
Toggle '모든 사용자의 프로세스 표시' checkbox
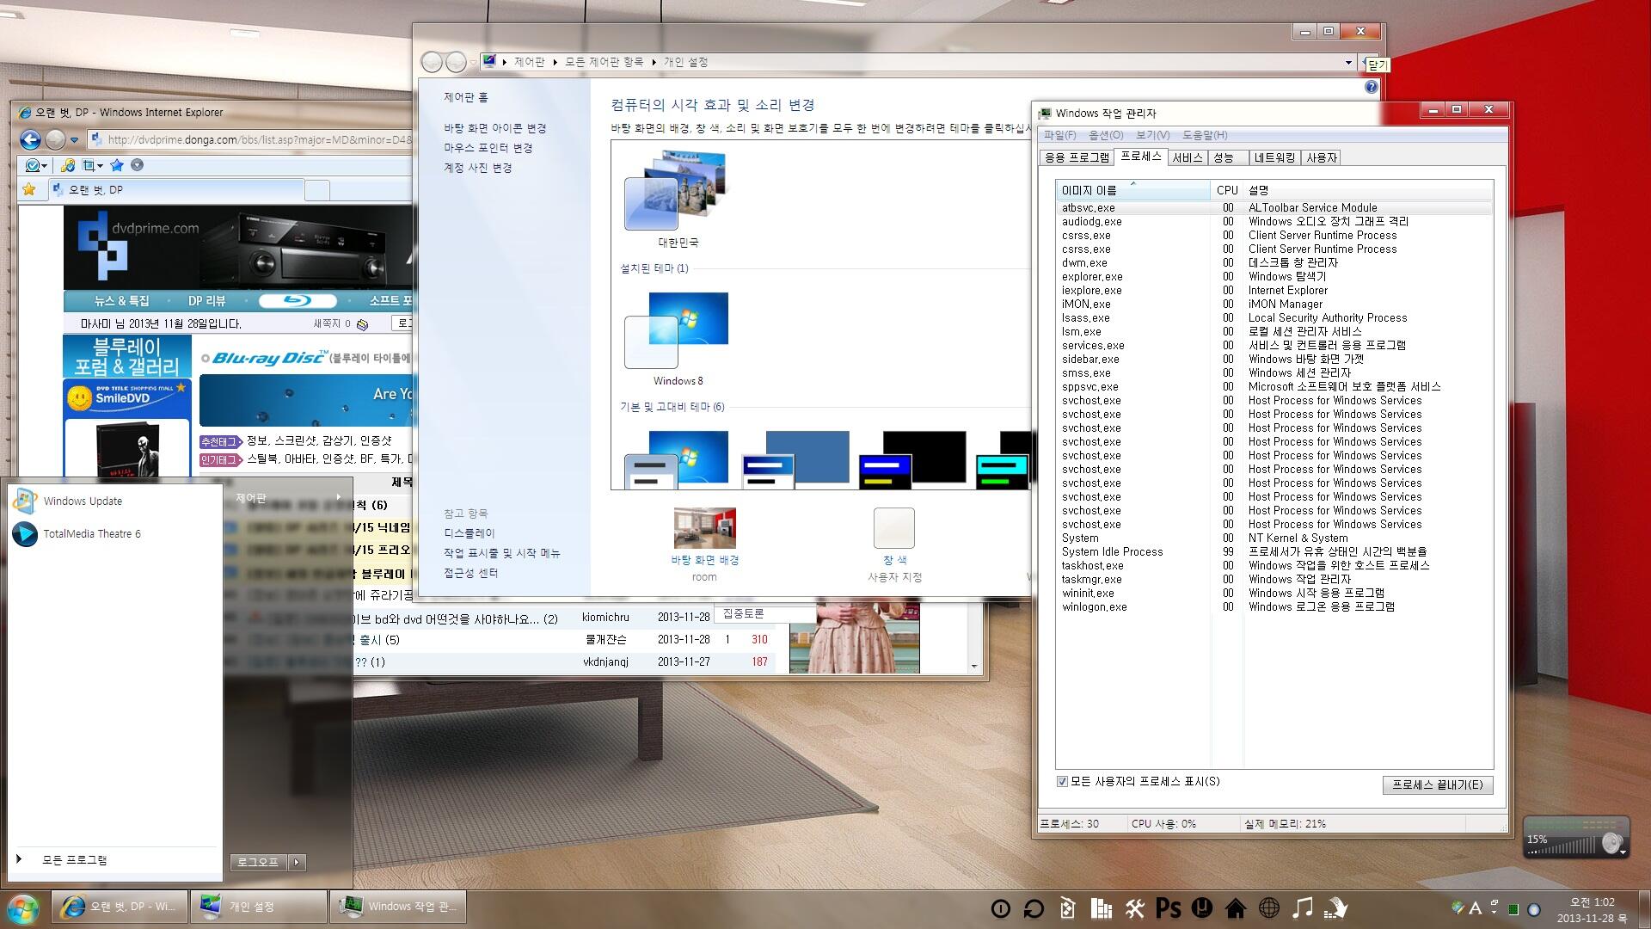point(1062,781)
